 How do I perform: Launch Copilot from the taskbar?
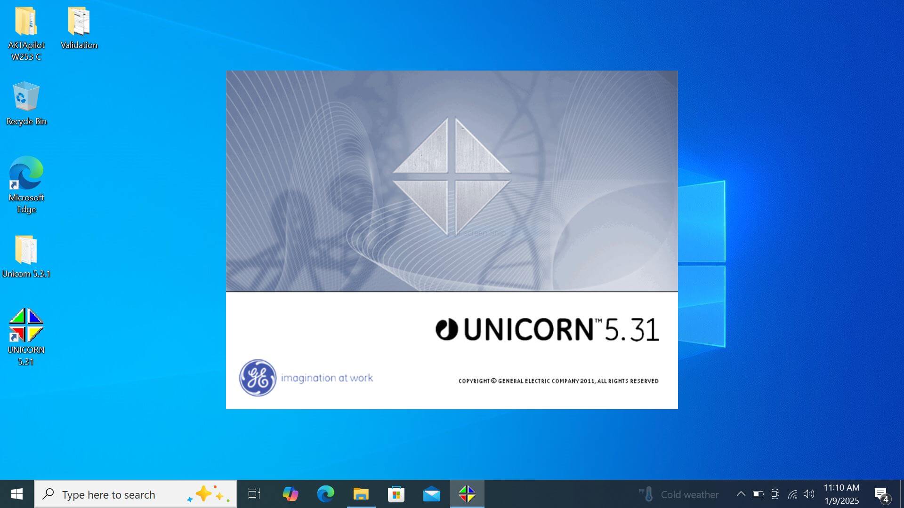[291, 494]
